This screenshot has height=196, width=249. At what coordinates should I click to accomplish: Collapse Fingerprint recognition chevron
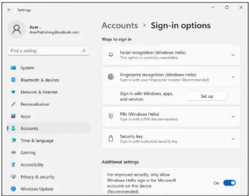point(233,77)
